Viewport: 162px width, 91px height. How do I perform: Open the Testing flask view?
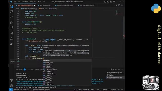[x=11, y=39]
